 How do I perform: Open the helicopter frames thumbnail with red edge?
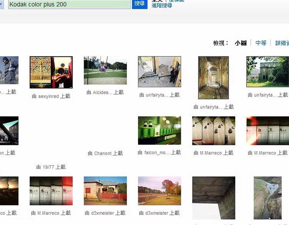(51, 191)
